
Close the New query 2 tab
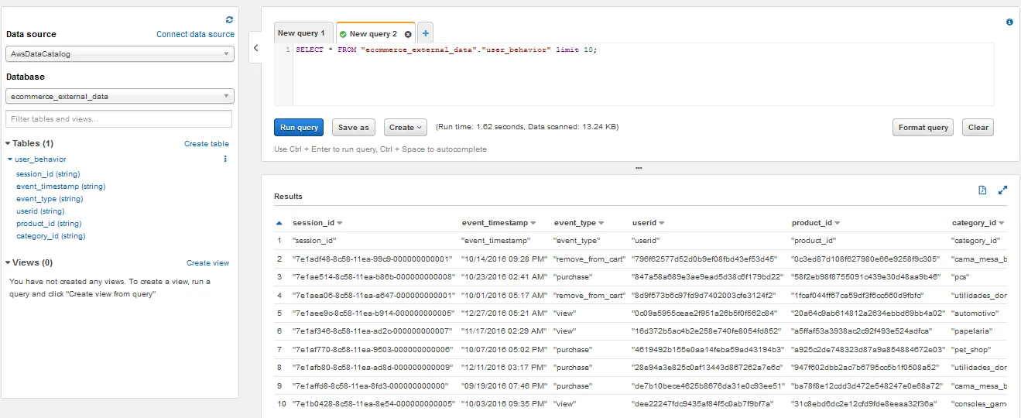tap(408, 34)
